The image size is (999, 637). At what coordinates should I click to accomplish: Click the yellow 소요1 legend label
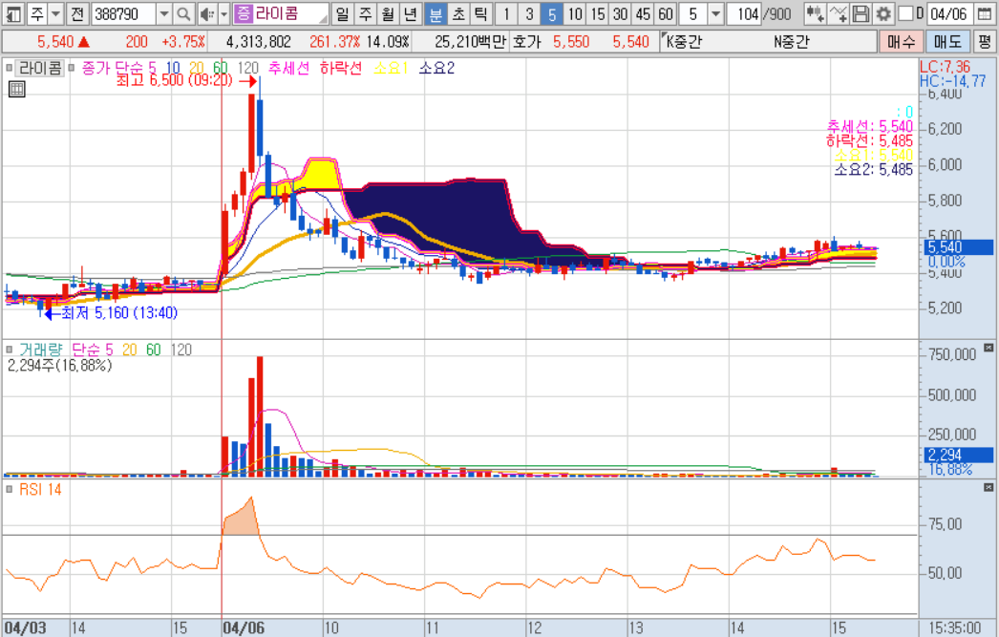[391, 68]
